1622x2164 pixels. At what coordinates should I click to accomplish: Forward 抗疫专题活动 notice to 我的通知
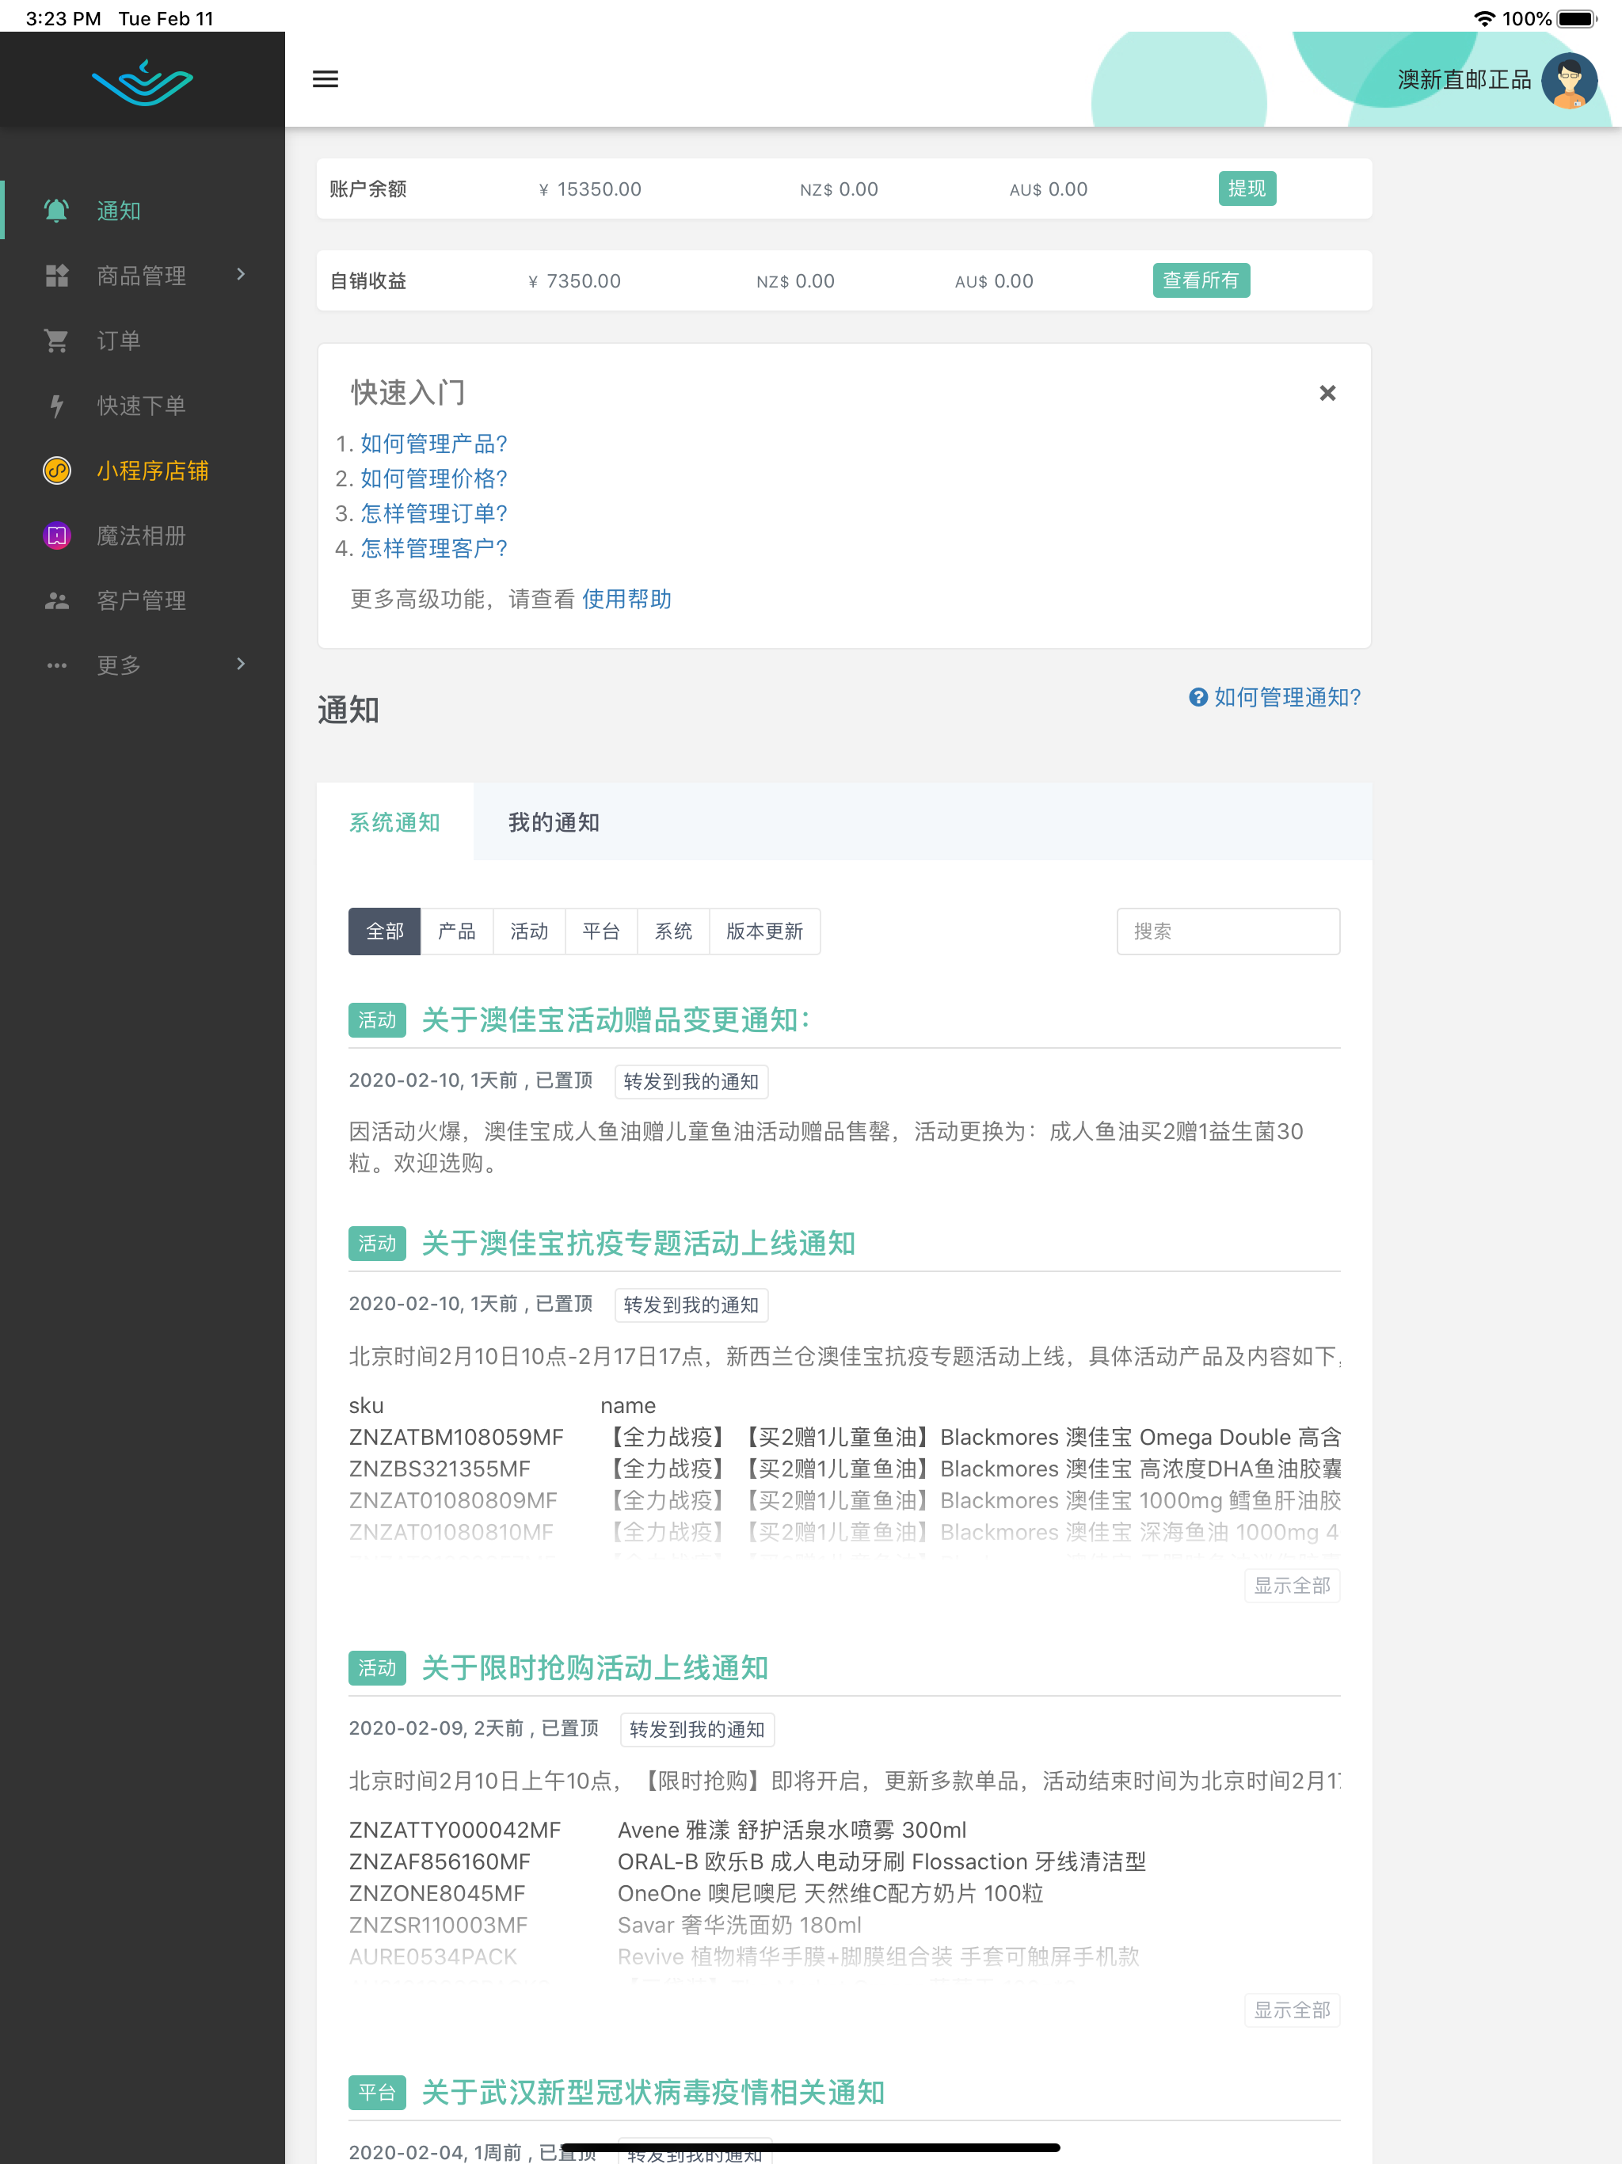point(691,1304)
